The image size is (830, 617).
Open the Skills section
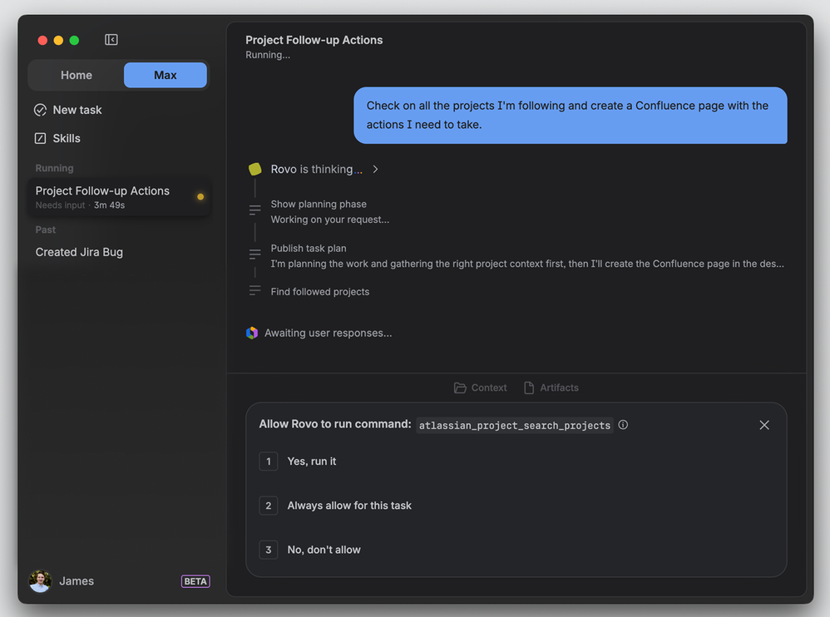click(57, 139)
